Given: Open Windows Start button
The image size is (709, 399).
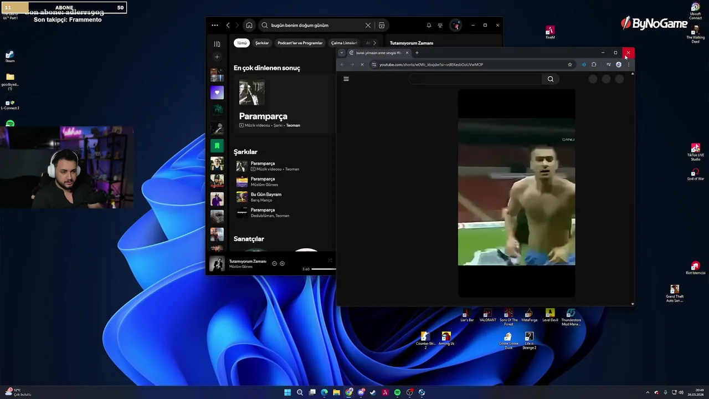Looking at the screenshot, I should pos(287,392).
